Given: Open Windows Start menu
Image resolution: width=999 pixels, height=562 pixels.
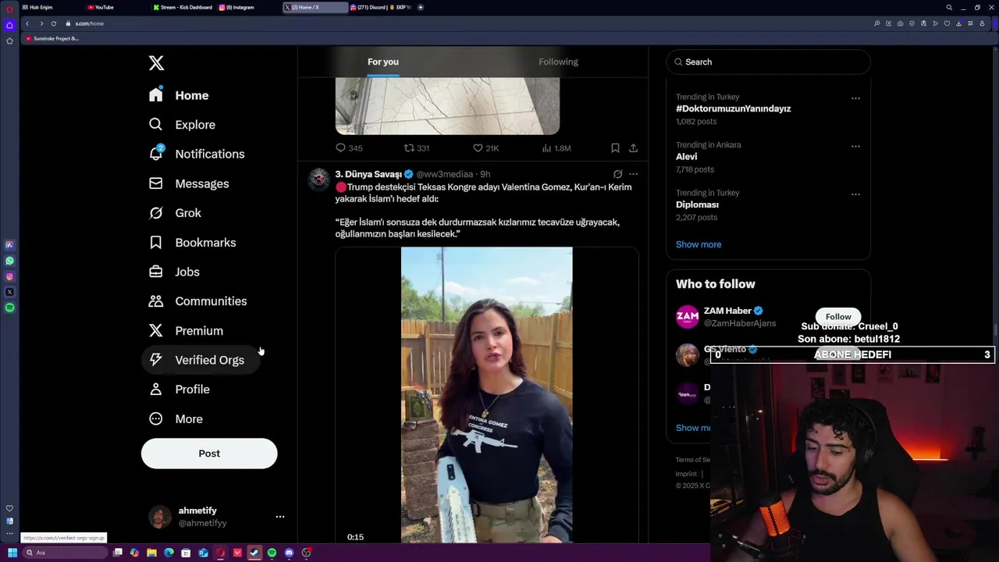Looking at the screenshot, I should coord(12,553).
